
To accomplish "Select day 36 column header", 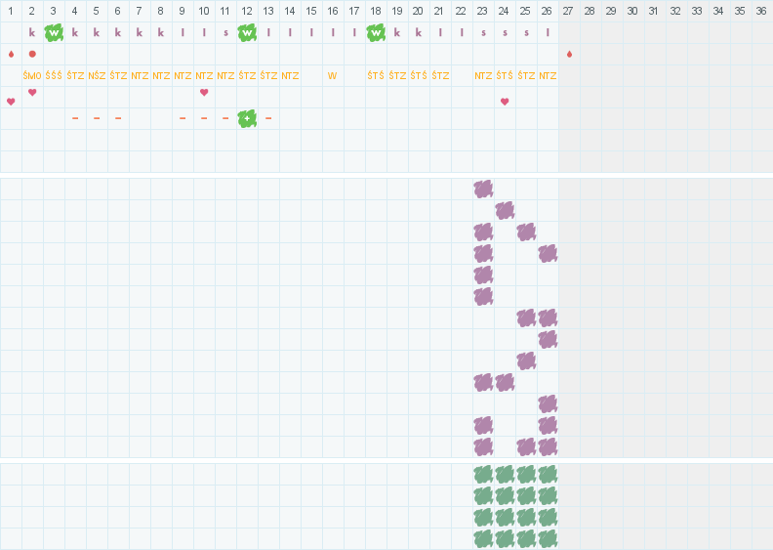I will point(761,11).
